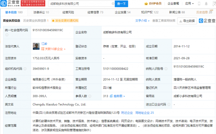Select organization code 39459901-9

pos(41,69)
